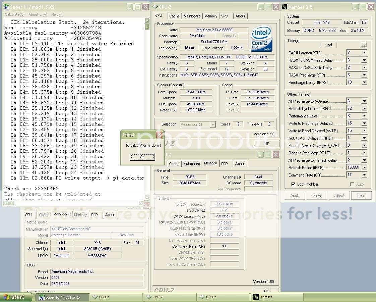Click the Super PI vertical scrollbar up arrow
The width and height of the screenshot is (376, 302).
click(x=147, y=21)
